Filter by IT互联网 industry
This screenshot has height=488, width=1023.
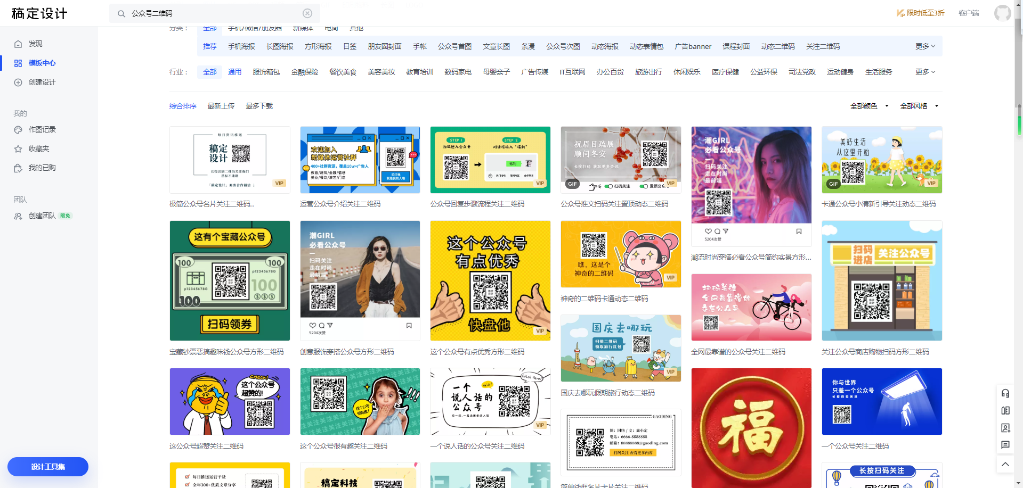(x=572, y=72)
